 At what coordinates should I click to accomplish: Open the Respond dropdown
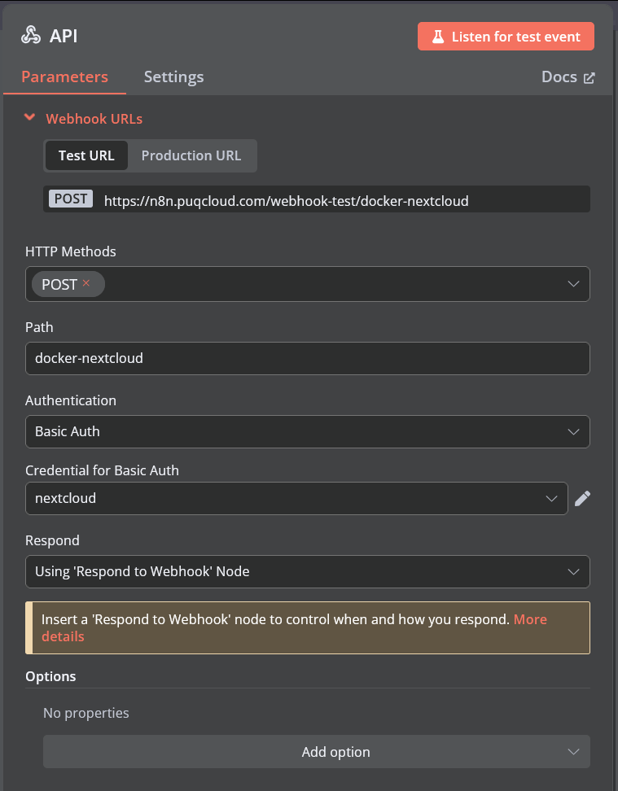[x=308, y=571]
